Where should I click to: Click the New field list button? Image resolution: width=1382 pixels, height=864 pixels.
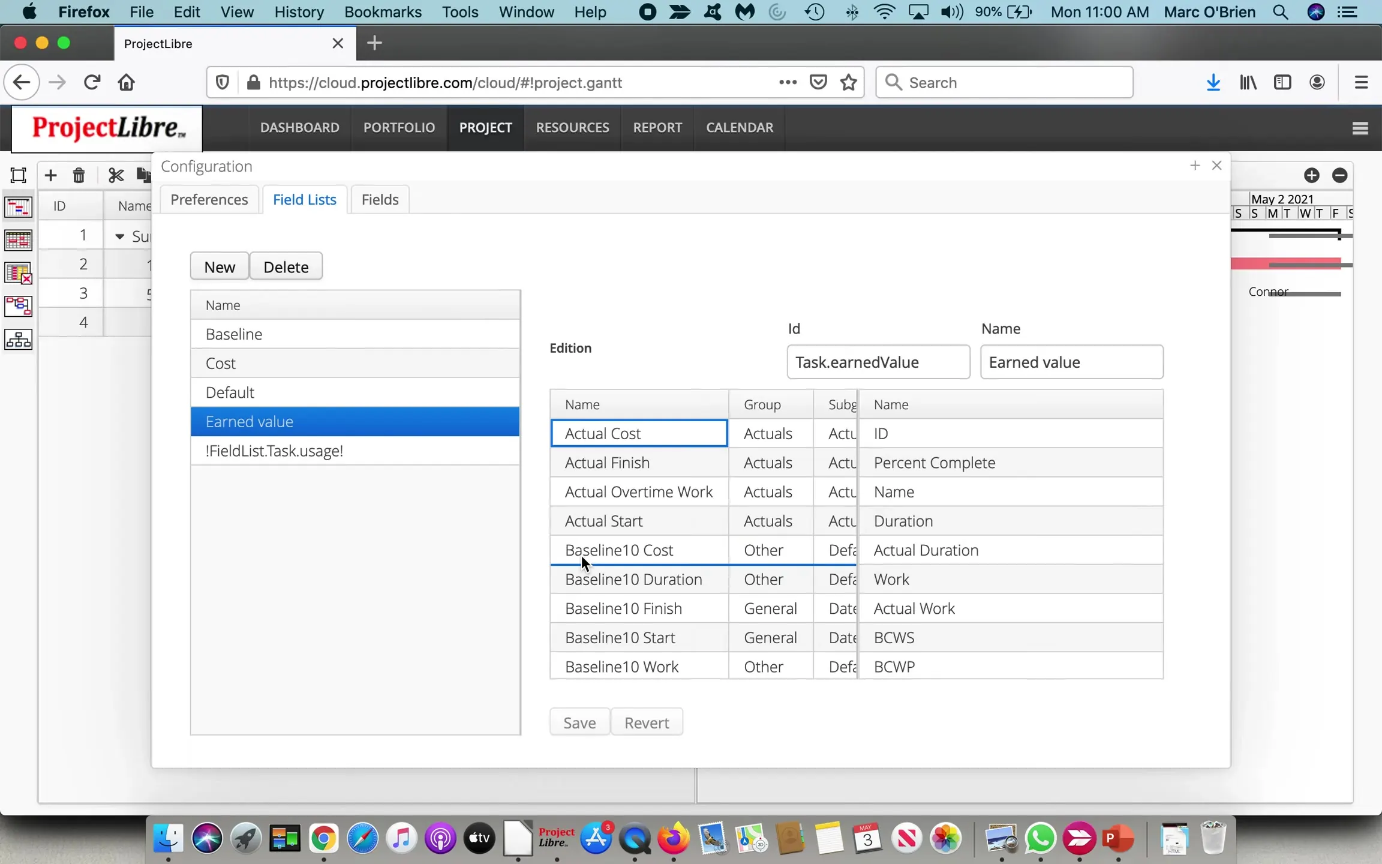click(x=220, y=266)
